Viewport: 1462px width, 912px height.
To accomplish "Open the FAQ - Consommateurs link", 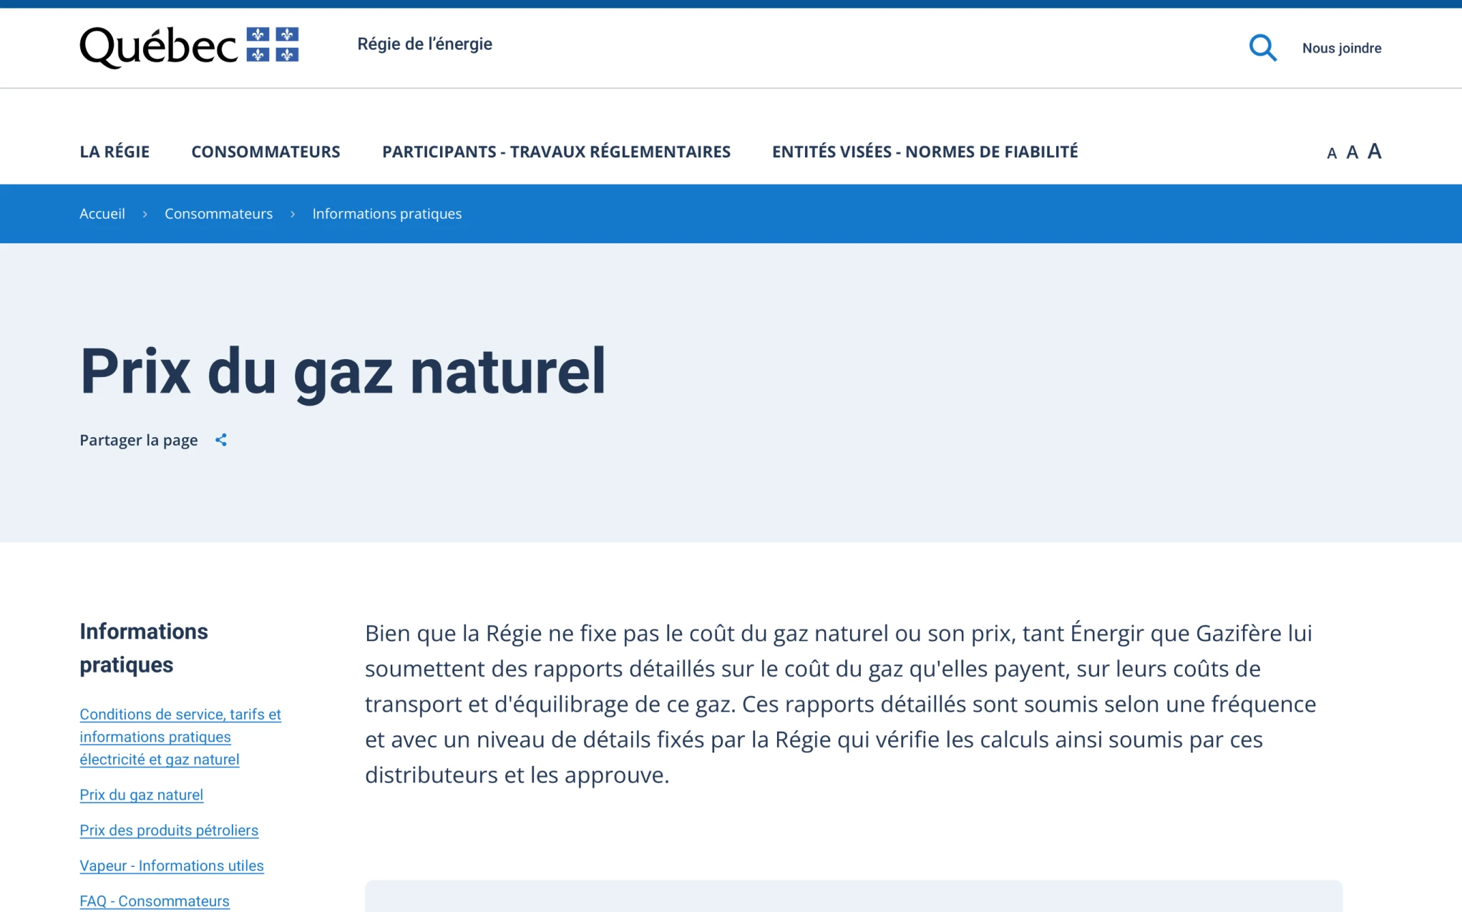I will 155,901.
